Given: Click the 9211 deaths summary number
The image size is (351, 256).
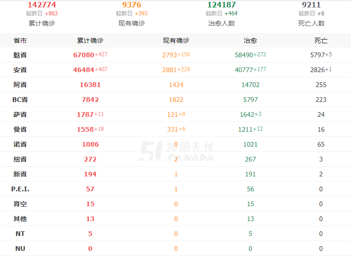Looking at the screenshot, I should pyautogui.click(x=312, y=5).
